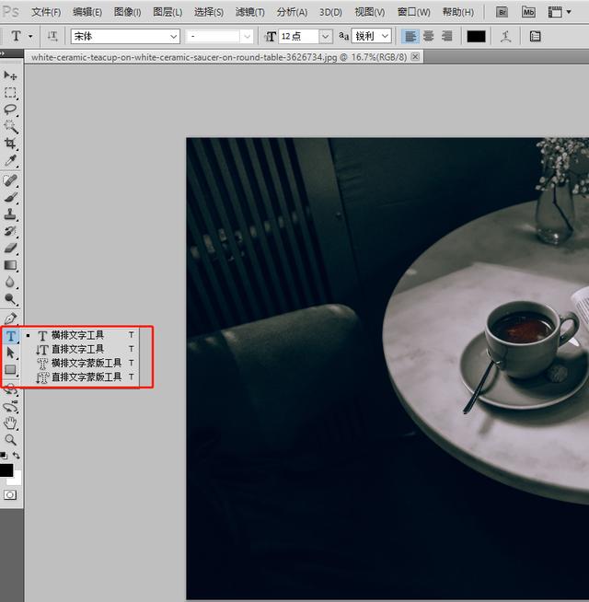Select the Dodge tool
The image size is (589, 602).
(x=10, y=298)
